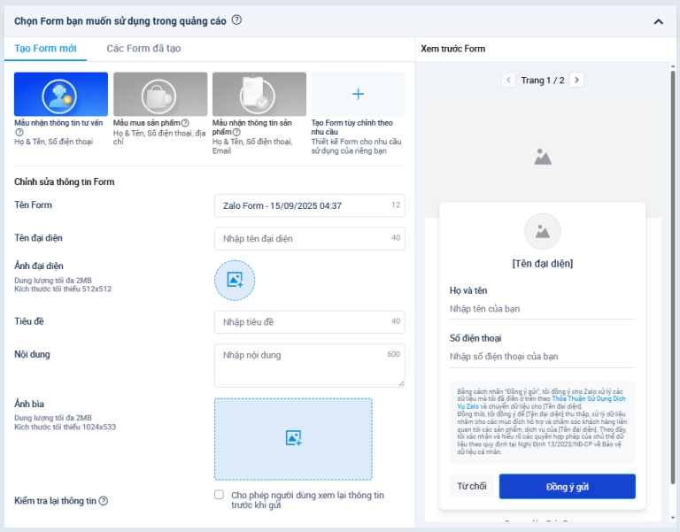
Task: Click the Đồng ý gửi button
Action: pos(567,486)
